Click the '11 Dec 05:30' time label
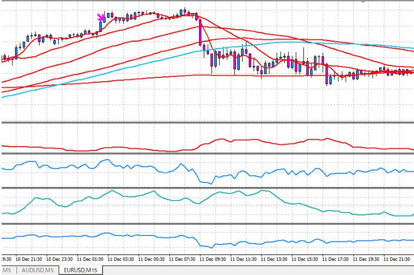Viewport: 414px width, 275px height. click(x=151, y=259)
